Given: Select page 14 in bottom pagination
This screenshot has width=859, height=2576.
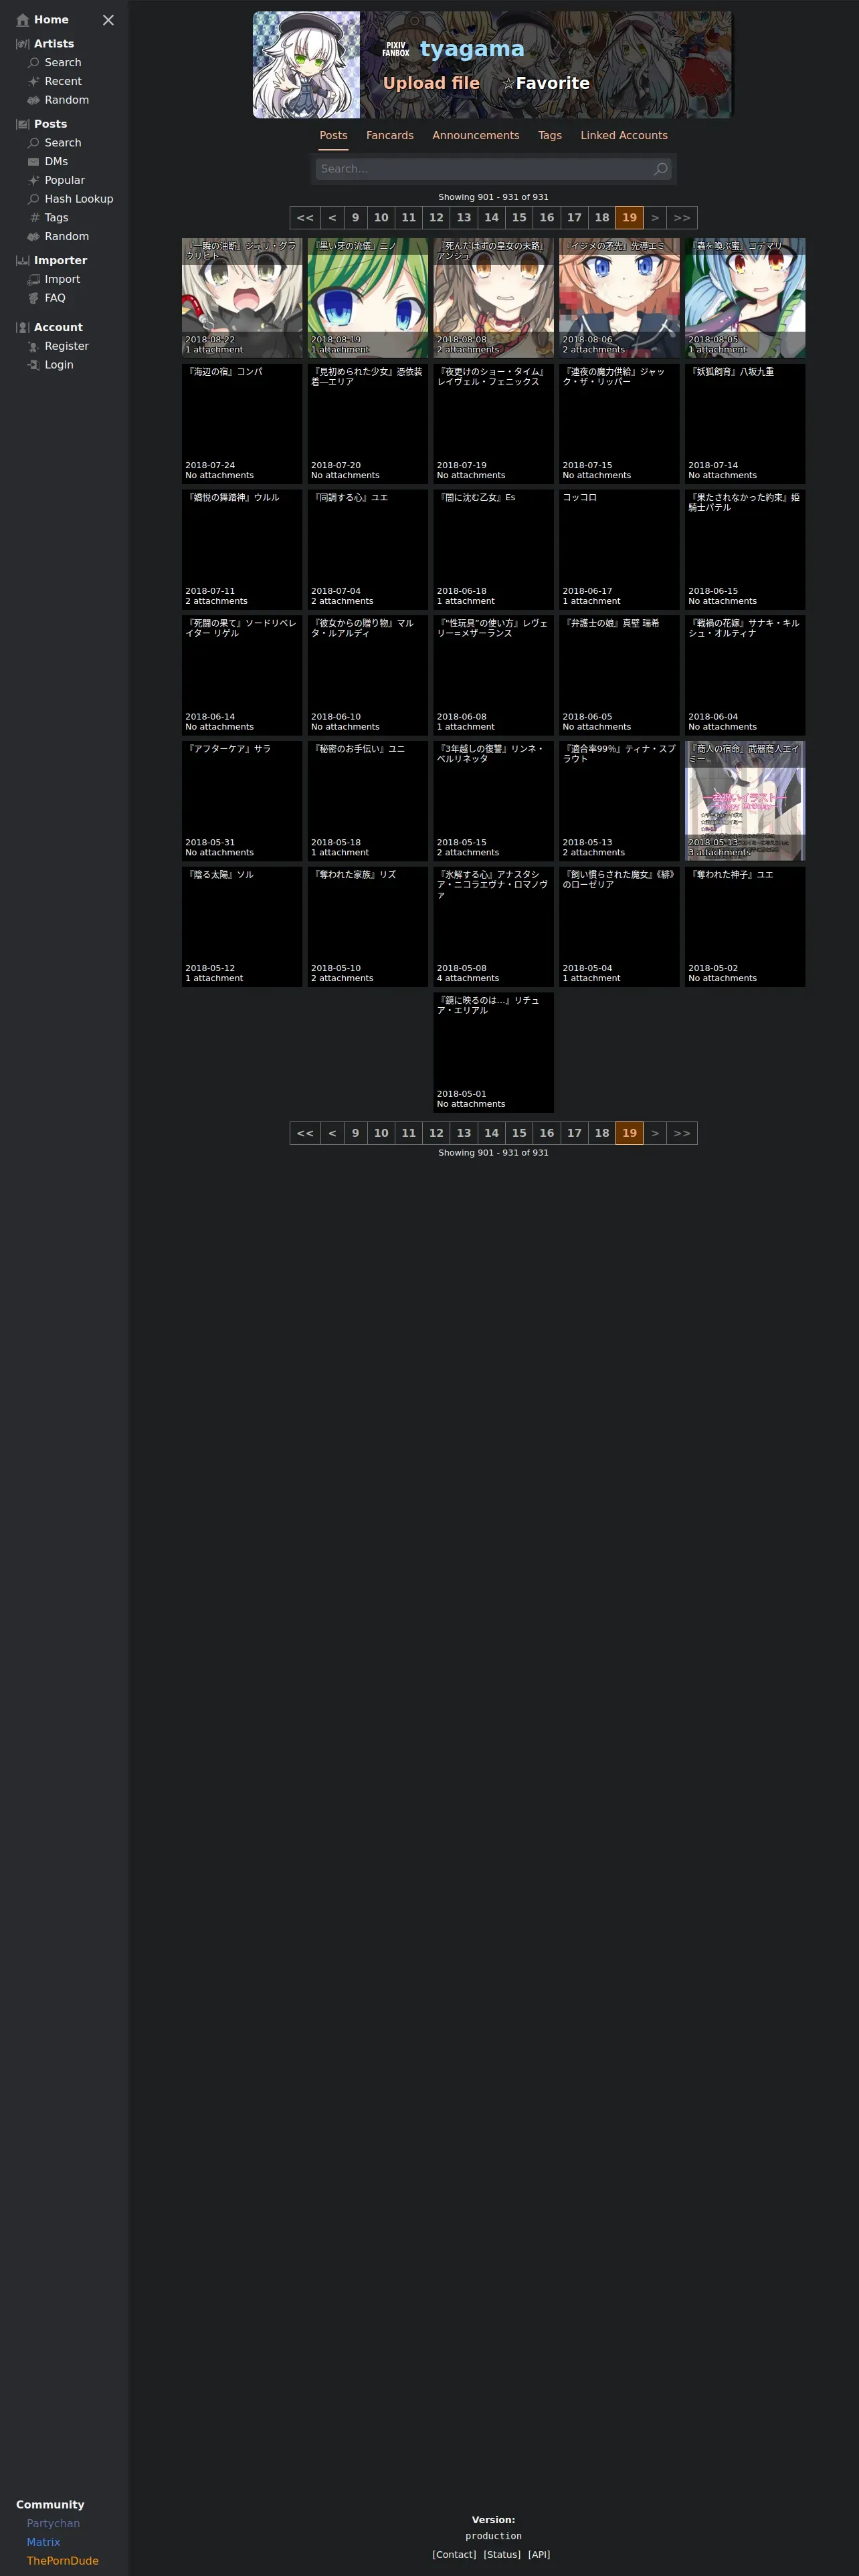Looking at the screenshot, I should click(x=491, y=1133).
